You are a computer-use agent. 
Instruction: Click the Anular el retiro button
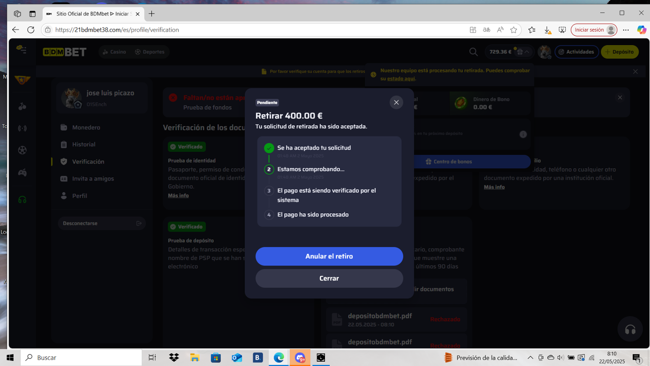[329, 256]
